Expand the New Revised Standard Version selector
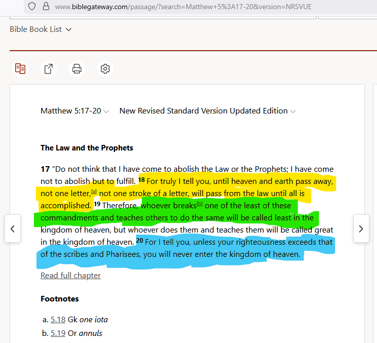 pos(207,111)
